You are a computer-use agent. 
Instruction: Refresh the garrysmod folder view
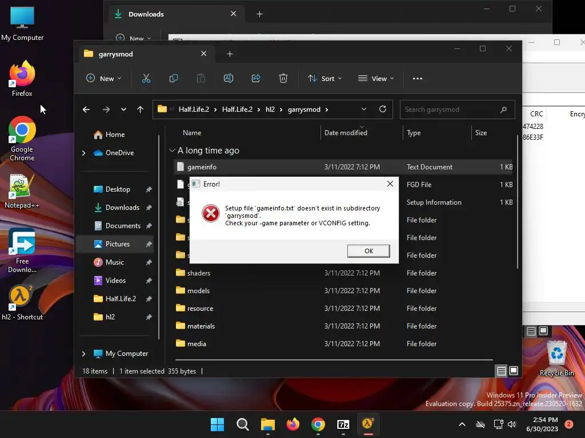[382, 109]
